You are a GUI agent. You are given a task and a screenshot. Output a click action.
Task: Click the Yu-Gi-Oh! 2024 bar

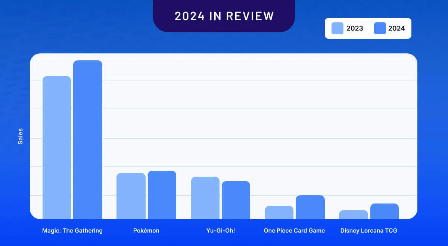236,200
